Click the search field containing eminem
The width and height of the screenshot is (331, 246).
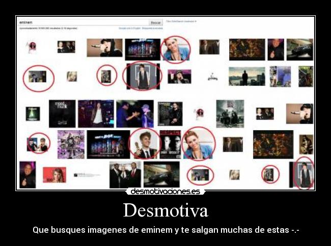pyautogui.click(x=84, y=22)
